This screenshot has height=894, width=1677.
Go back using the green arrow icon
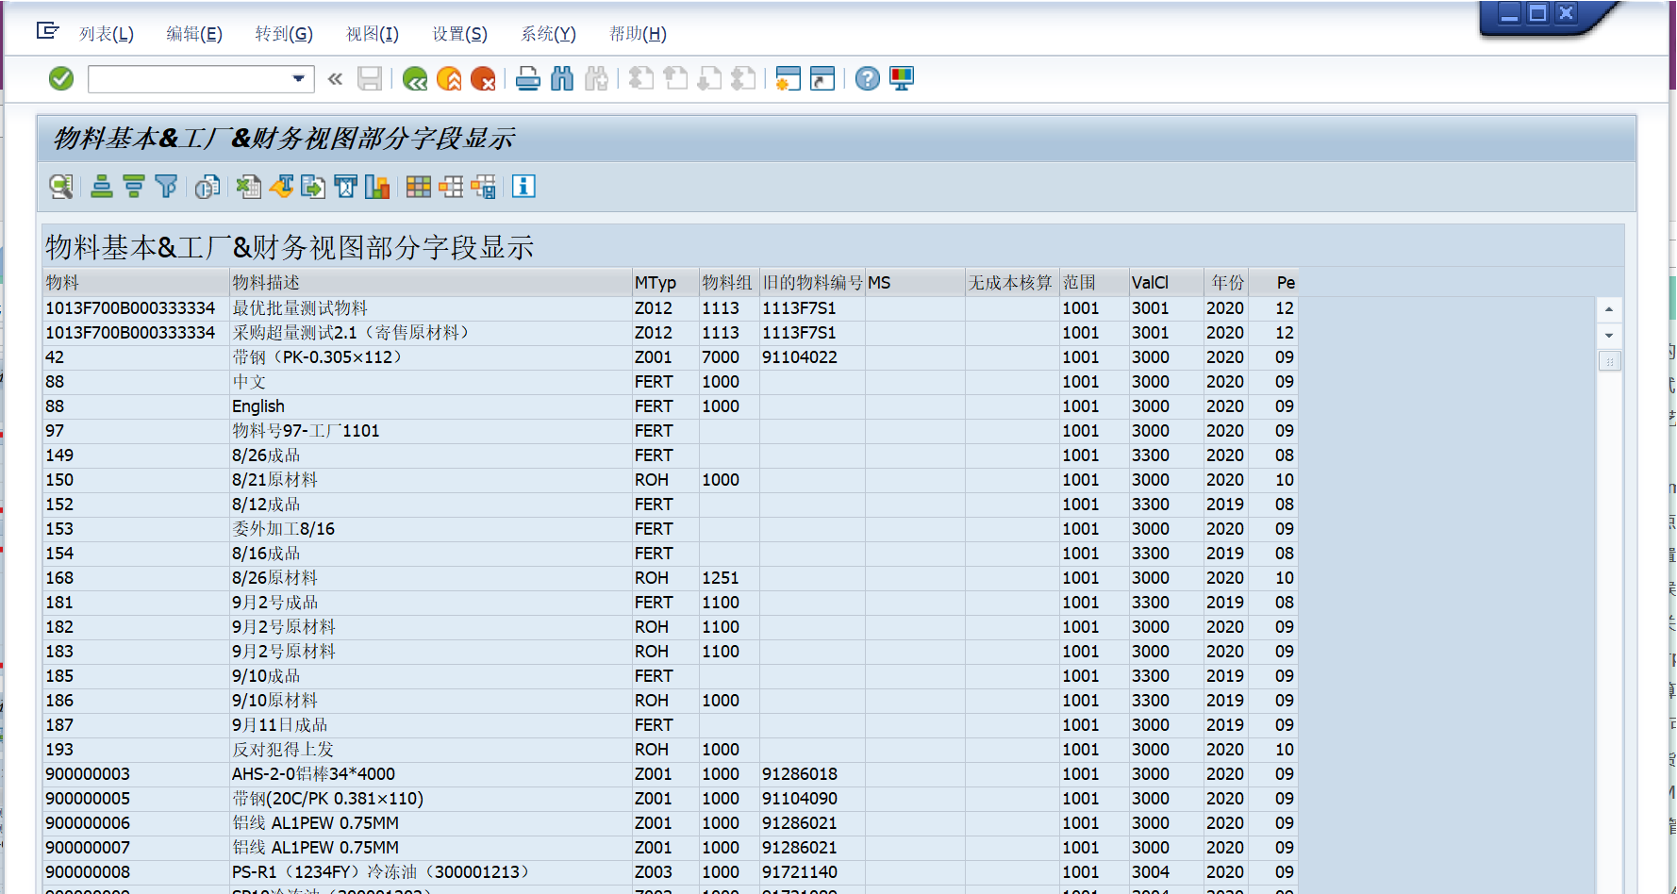[415, 78]
